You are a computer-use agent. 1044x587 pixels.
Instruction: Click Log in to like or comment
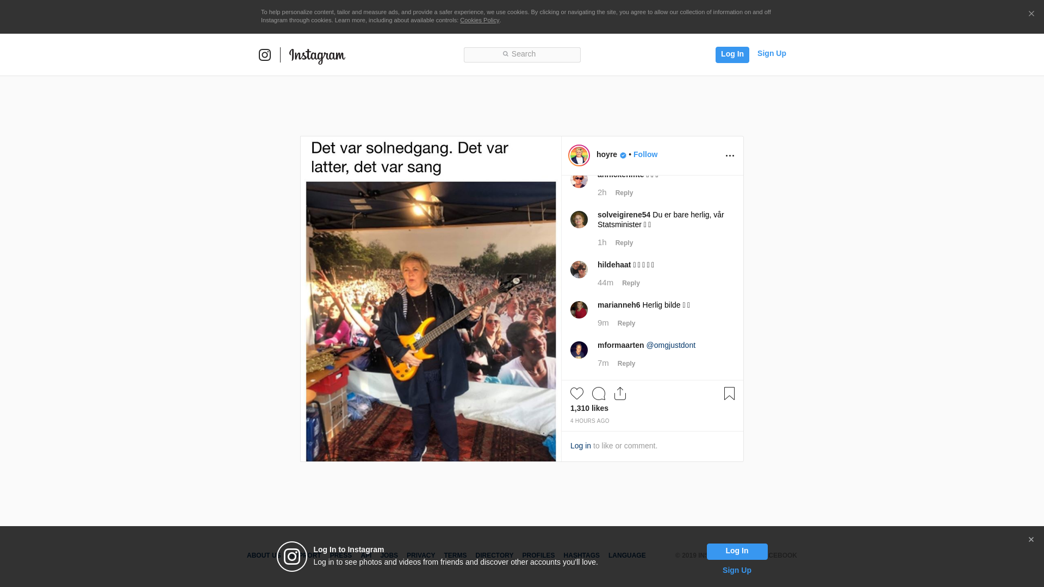click(581, 446)
